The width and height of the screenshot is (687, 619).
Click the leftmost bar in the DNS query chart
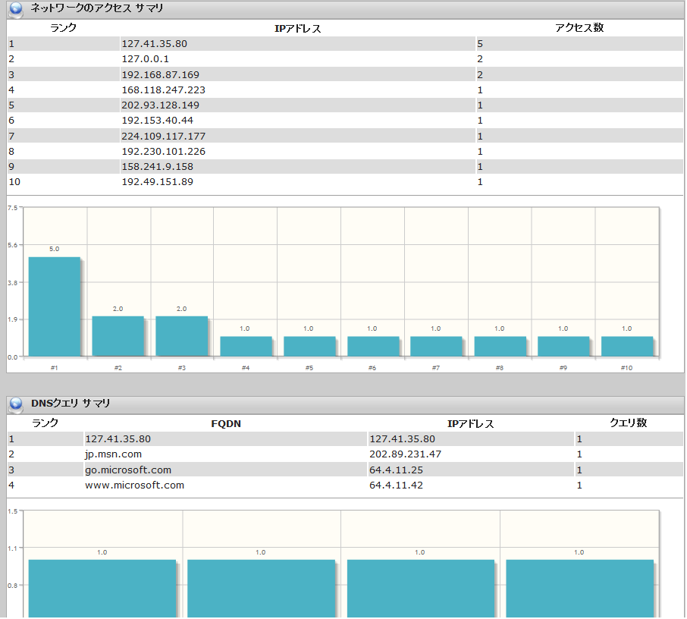[102, 588]
